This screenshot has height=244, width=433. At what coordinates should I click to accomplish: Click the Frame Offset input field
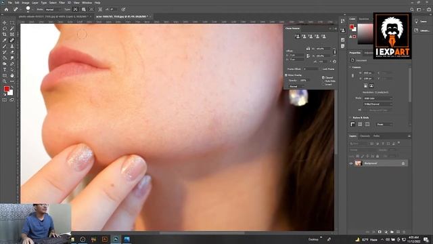coord(311,69)
